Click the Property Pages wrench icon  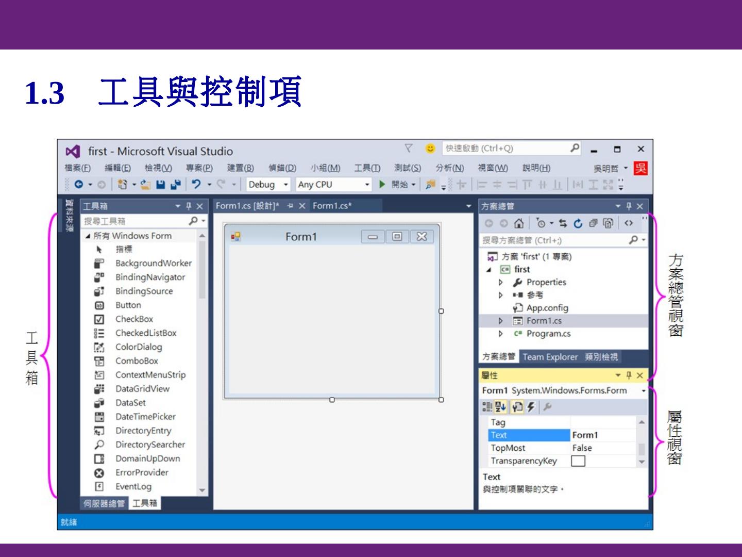[x=547, y=407]
